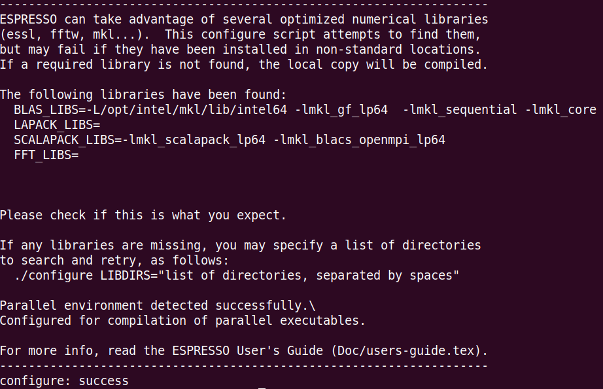Click 'Configured for compilation of parallel executables' line
603x389 pixels.
coord(182,321)
